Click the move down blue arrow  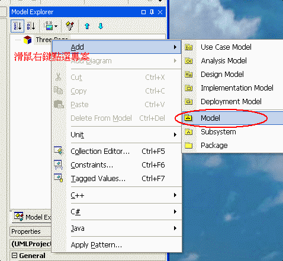(x=101, y=26)
